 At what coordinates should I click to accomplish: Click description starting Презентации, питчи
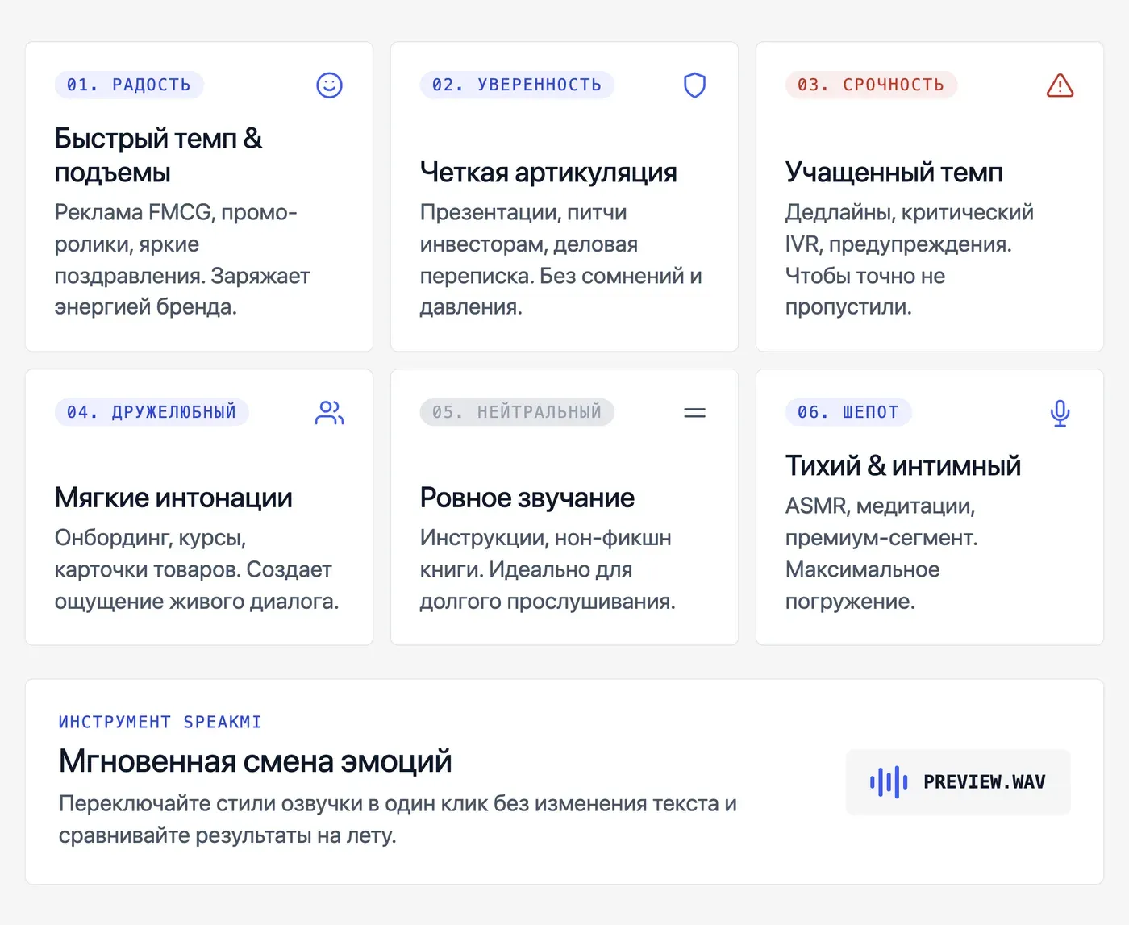click(561, 260)
